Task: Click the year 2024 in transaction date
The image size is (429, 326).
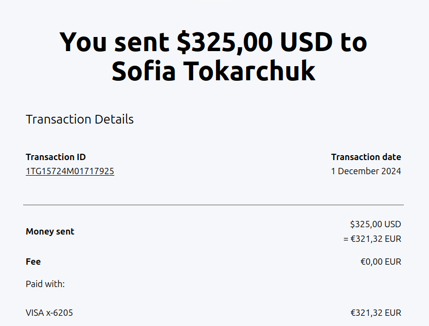Action: point(392,171)
